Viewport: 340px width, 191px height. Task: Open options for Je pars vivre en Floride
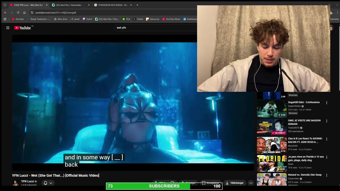[327, 157]
